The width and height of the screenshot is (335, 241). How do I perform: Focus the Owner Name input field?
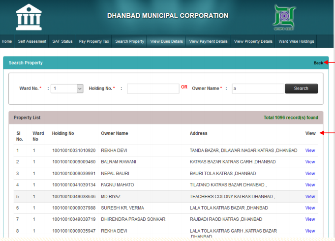coord(258,89)
